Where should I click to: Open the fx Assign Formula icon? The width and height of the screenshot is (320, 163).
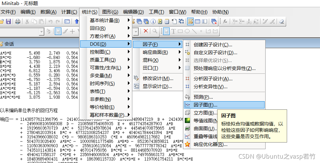[225, 21]
